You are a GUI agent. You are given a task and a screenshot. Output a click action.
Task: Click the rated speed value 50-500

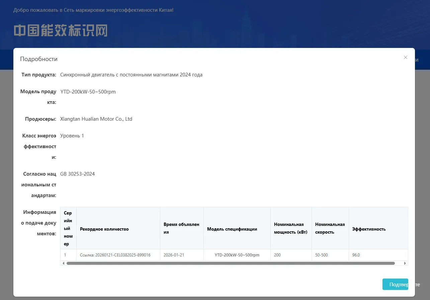pos(321,255)
